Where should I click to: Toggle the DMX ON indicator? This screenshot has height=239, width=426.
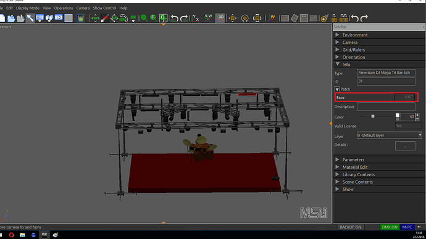[390, 227]
